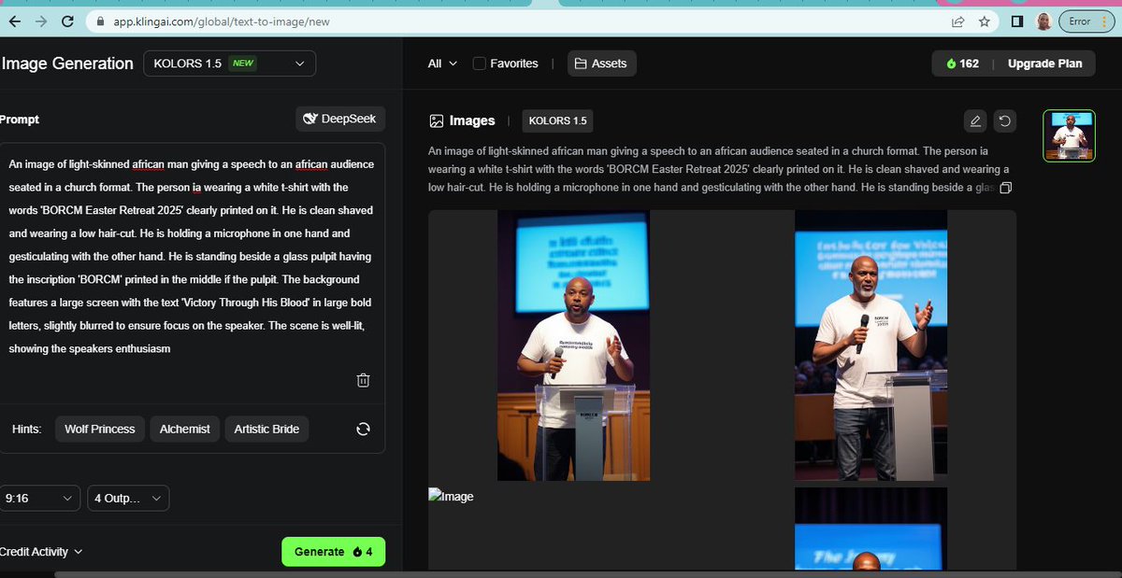Apply the Wolf Princess hint

pos(99,429)
